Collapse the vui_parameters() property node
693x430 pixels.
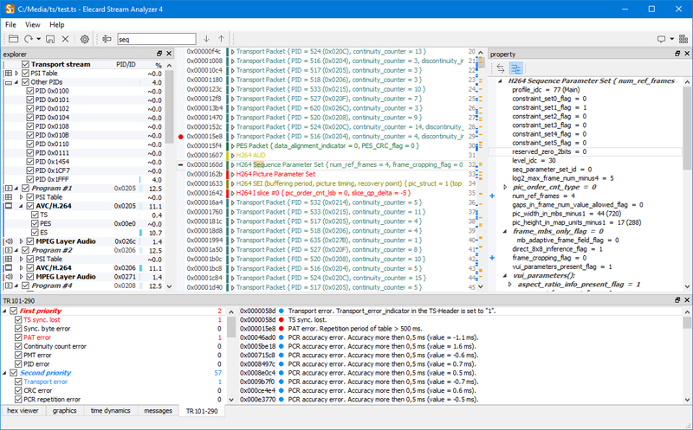click(505, 275)
